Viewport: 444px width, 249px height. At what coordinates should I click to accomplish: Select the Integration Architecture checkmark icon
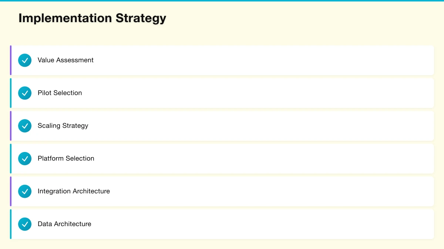[25, 191]
